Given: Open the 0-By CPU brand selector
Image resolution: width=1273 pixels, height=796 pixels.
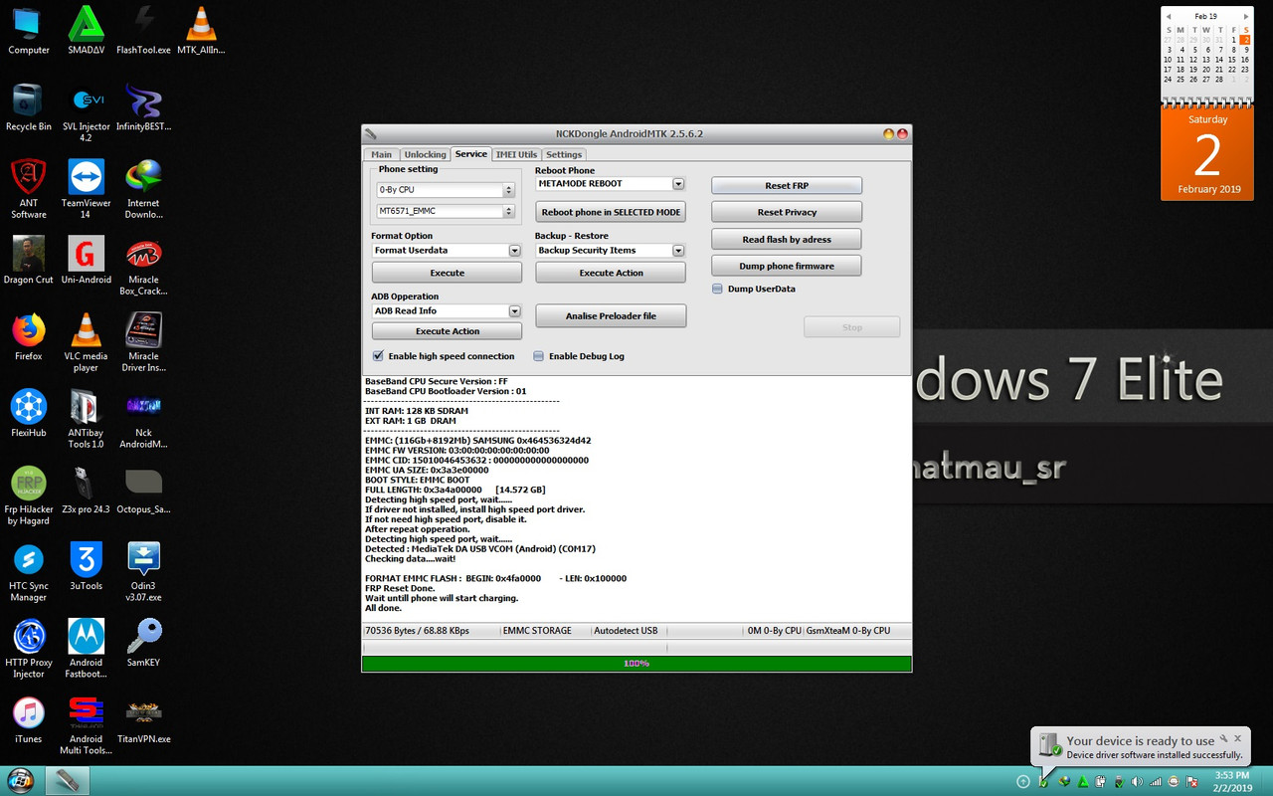Looking at the screenshot, I should pos(445,190).
